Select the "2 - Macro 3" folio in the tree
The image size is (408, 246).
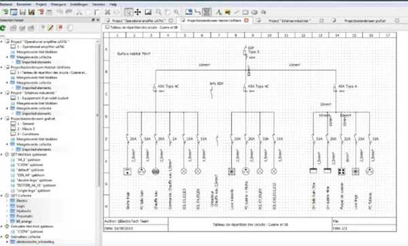(x=26, y=129)
